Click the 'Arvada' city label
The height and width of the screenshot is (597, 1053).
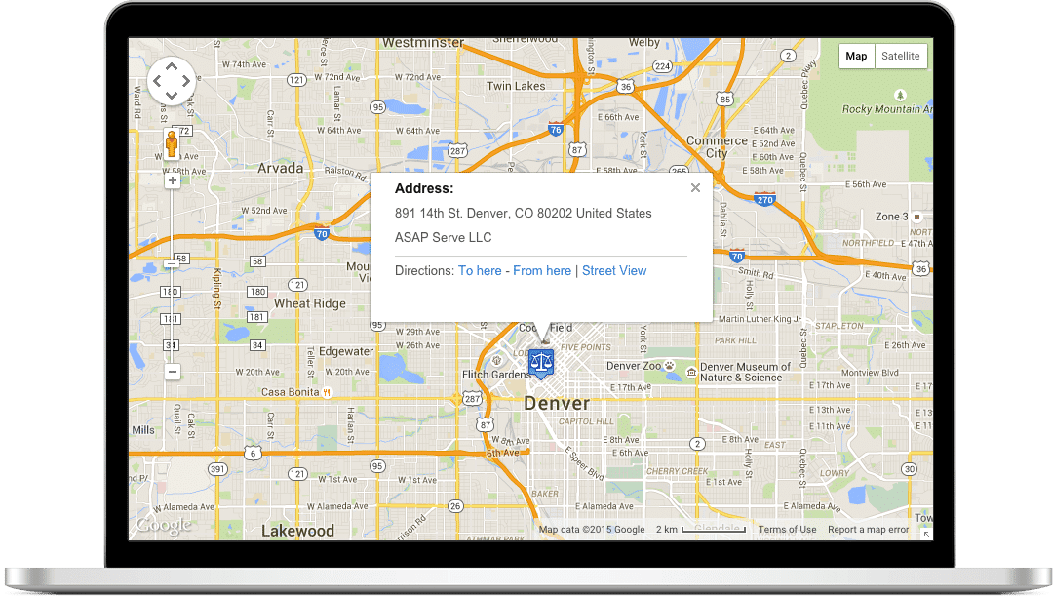pos(281,168)
